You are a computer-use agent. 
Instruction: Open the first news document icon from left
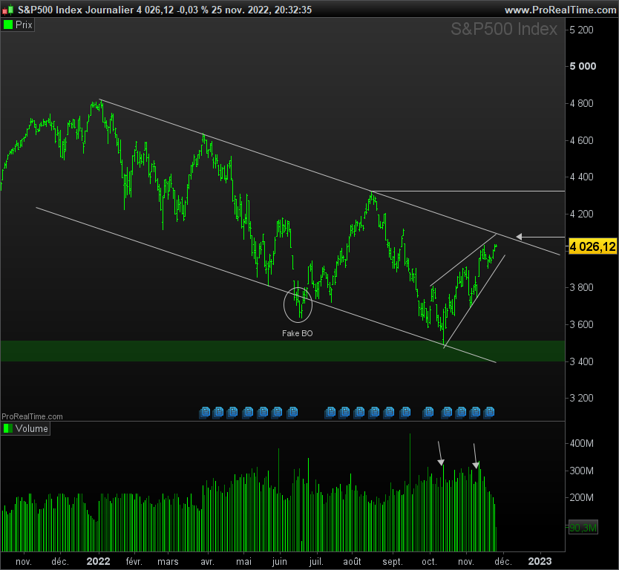pyautogui.click(x=205, y=413)
